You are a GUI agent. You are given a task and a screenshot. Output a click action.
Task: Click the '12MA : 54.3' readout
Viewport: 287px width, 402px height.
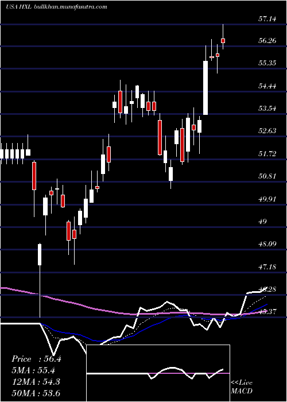[x=36, y=381]
